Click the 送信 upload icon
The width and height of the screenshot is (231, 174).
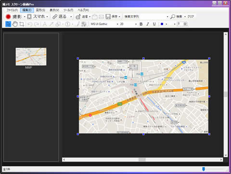[78, 16]
